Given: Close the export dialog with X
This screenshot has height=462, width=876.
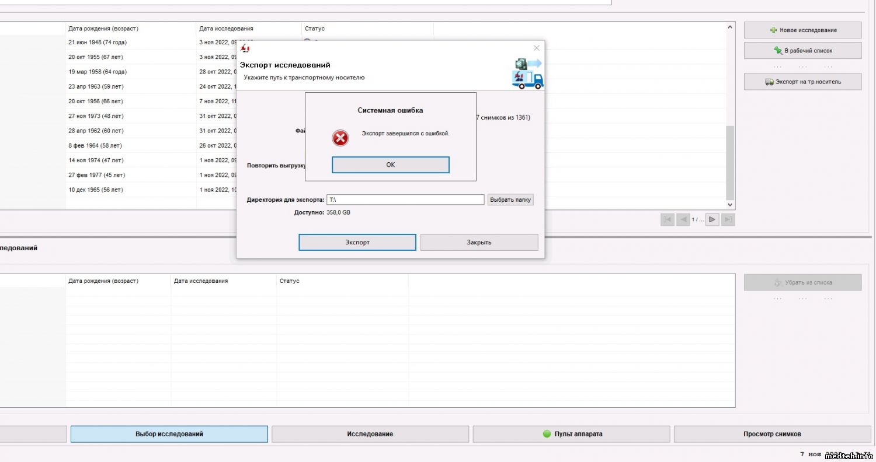Looking at the screenshot, I should (x=536, y=48).
